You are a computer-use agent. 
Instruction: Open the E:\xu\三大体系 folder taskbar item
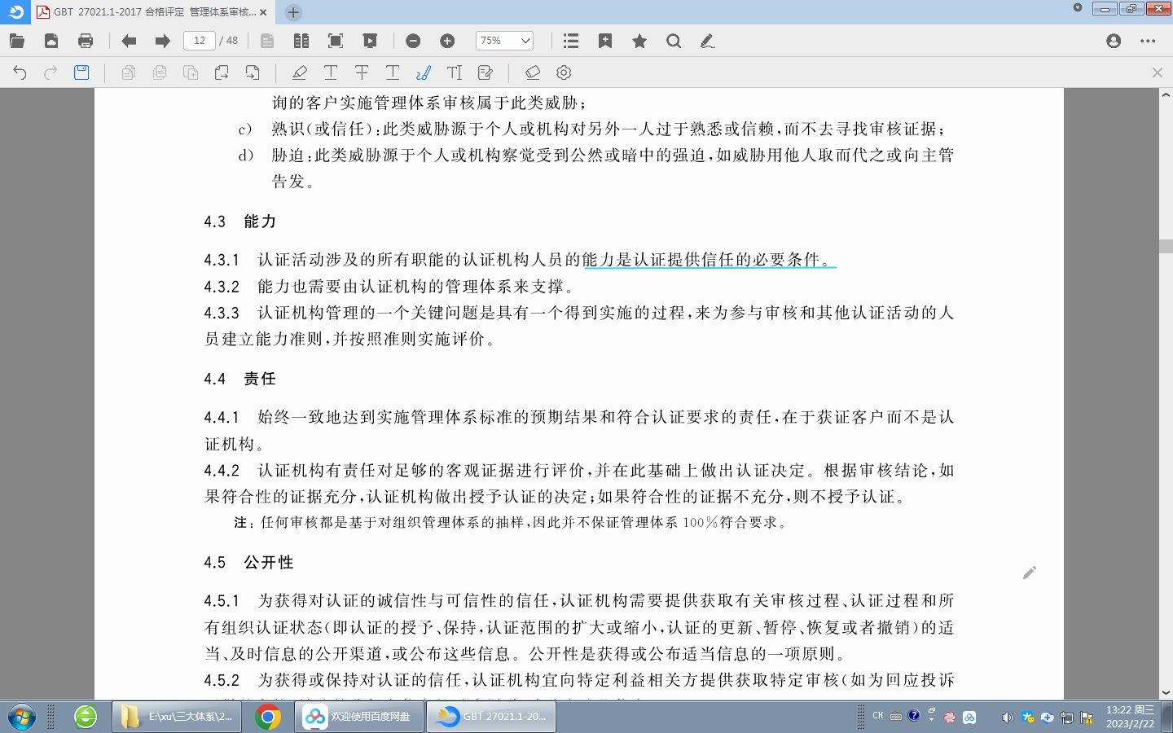(177, 717)
